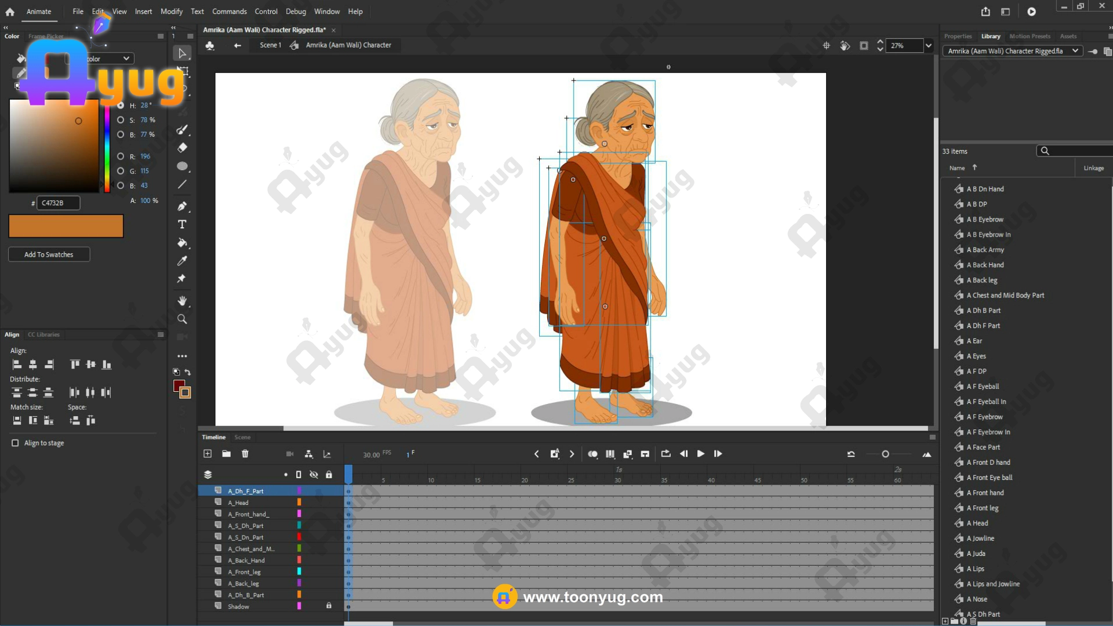Screen dimensions: 1113x626
Task: Toggle lock on the Shadow layer
Action: click(329, 606)
